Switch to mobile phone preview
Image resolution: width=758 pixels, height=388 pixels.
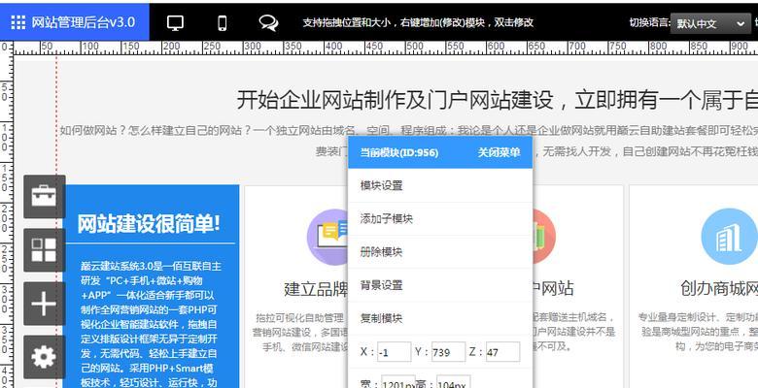(222, 22)
